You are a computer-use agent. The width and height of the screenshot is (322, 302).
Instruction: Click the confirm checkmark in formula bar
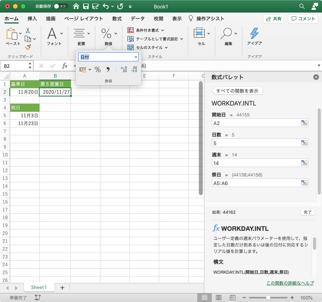point(53,66)
